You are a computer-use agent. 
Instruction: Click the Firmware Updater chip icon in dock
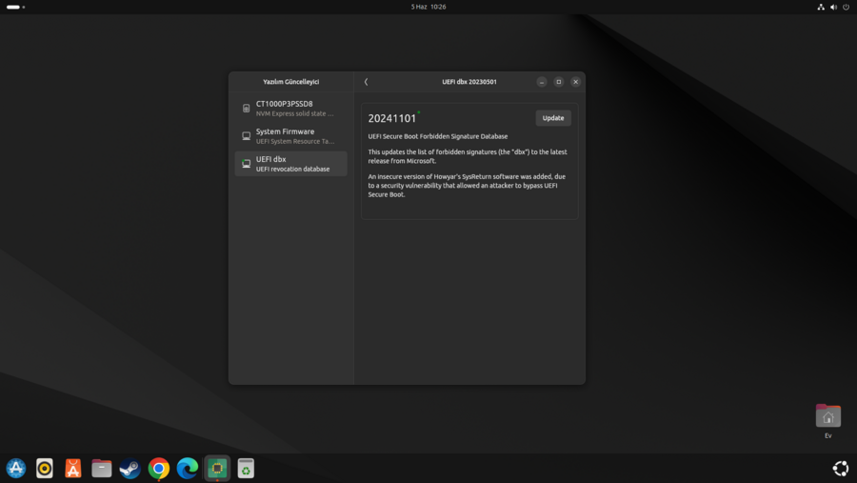pyautogui.click(x=217, y=468)
